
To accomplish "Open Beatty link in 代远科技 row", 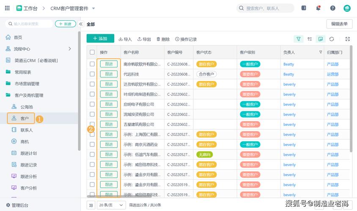I will (289, 74).
